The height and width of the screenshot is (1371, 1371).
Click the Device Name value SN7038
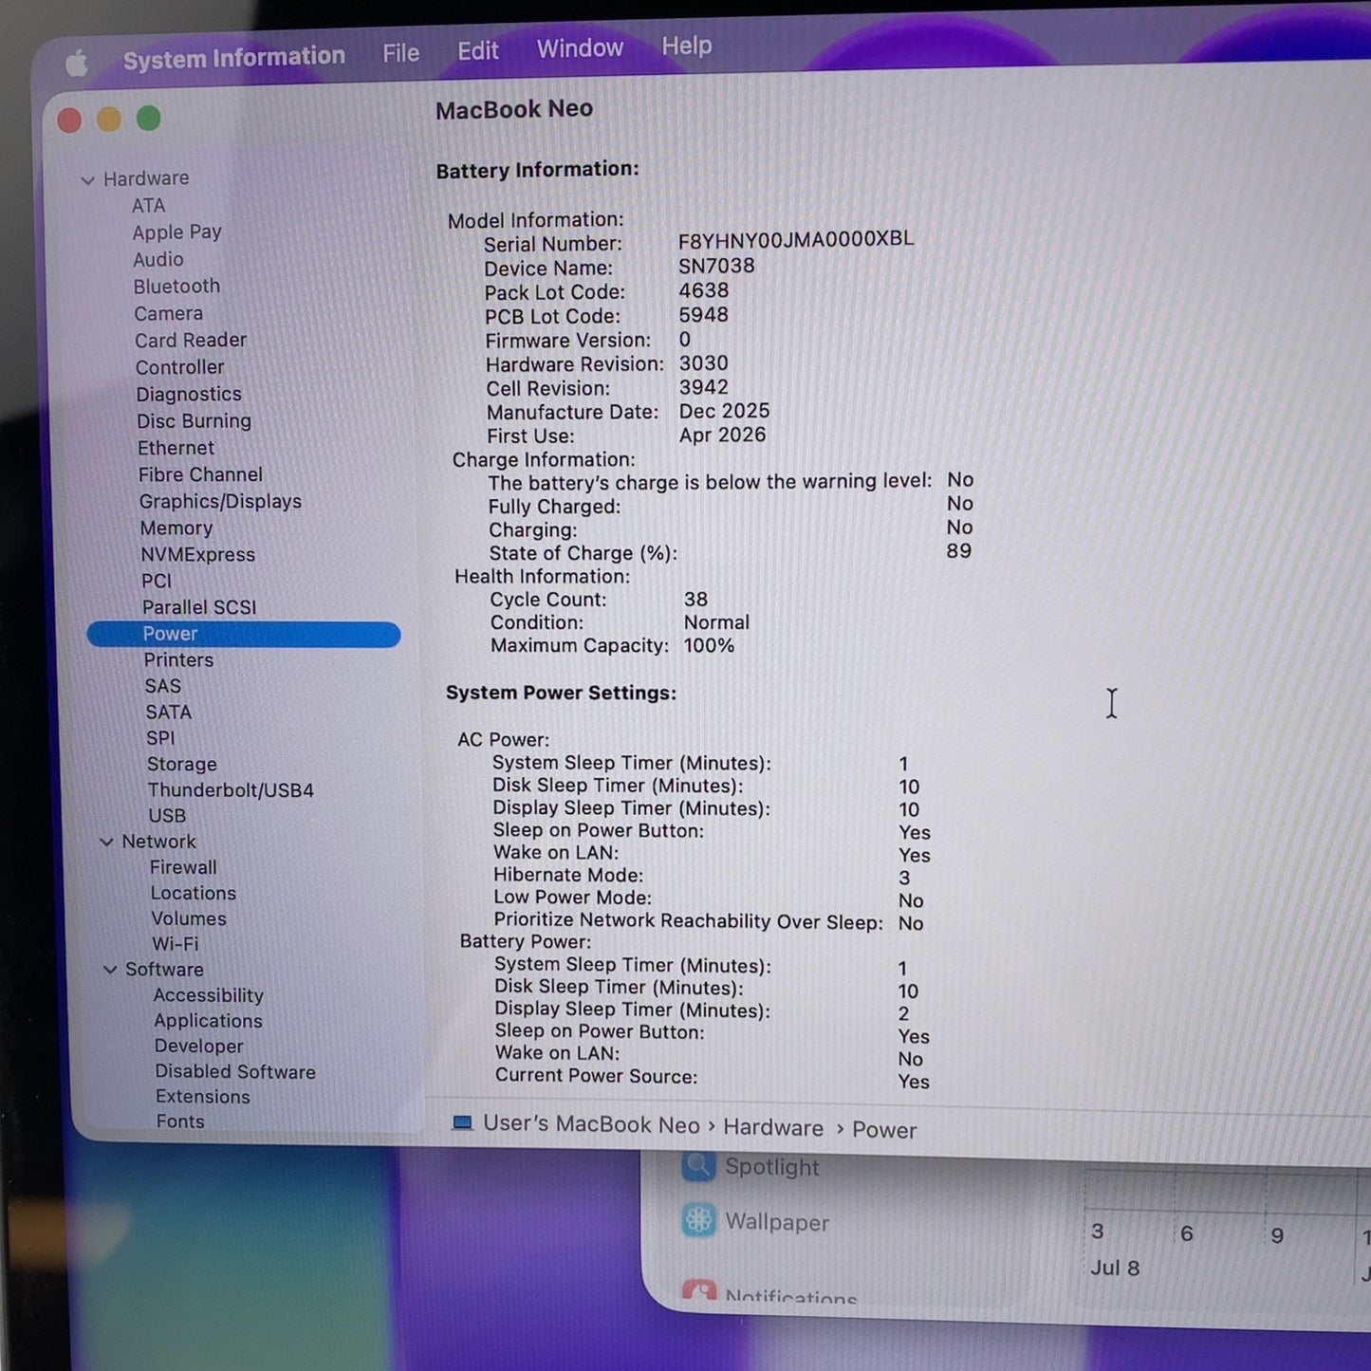coord(716,267)
